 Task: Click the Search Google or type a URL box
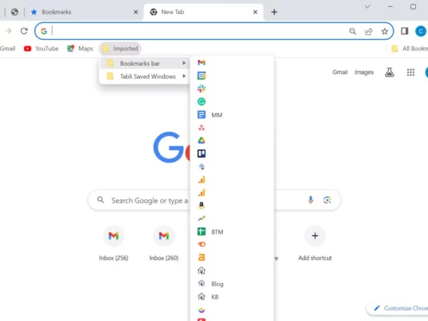(x=214, y=201)
